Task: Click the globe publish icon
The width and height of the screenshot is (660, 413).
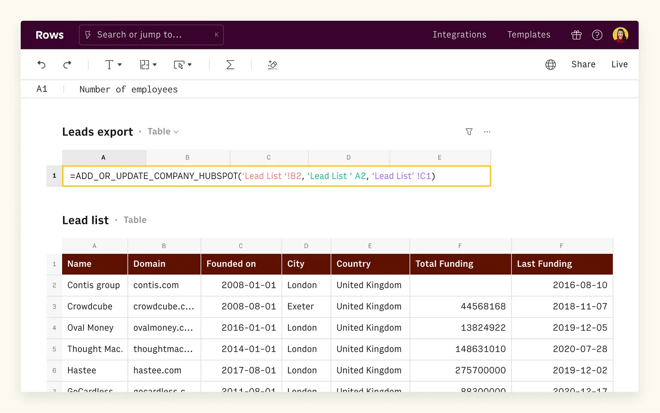Action: pos(550,65)
